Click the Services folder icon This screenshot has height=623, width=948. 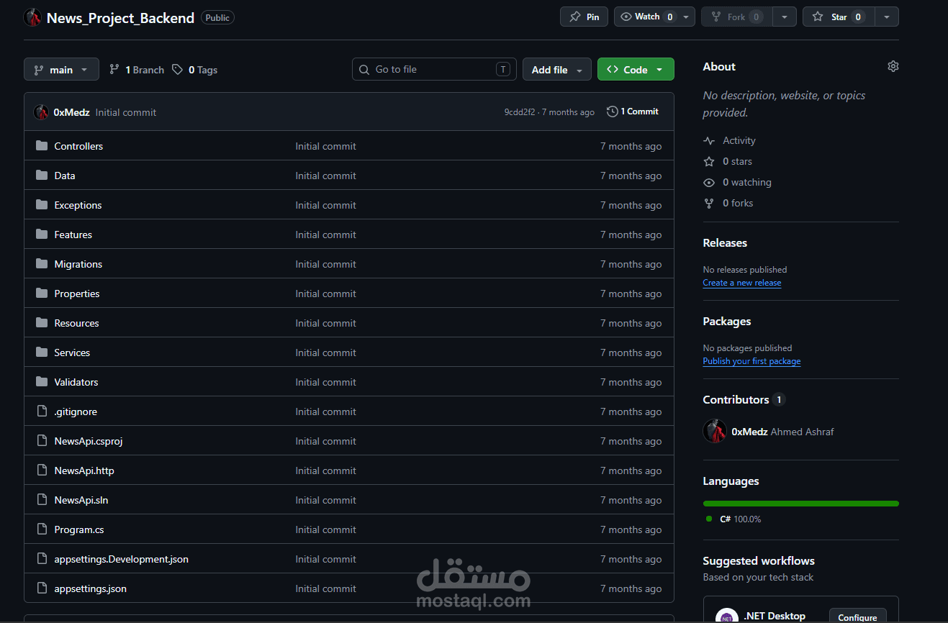[x=42, y=353]
